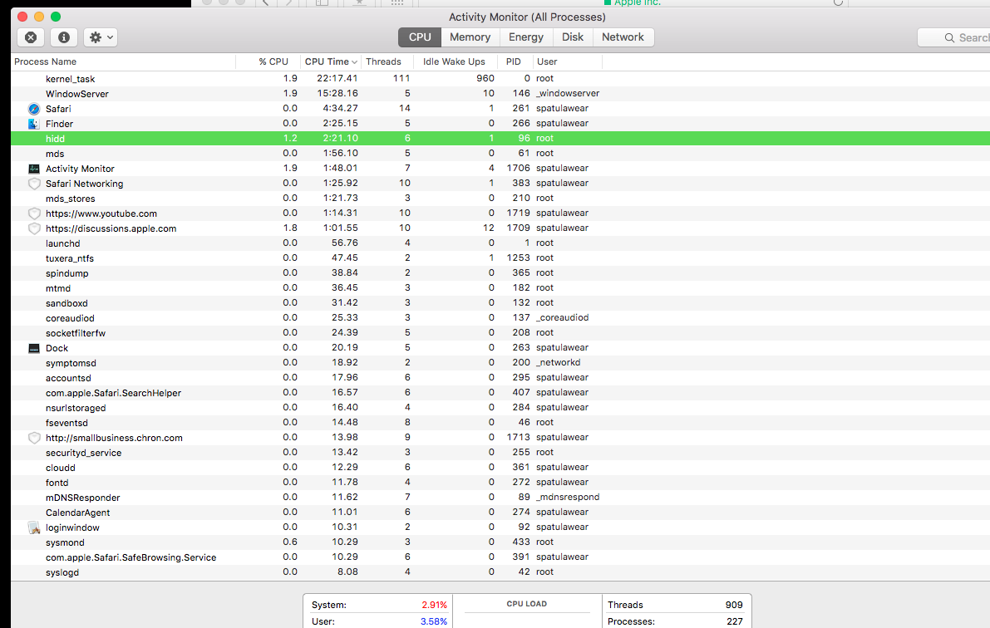Open the Energy tab
Screen dimensions: 990x628
click(x=526, y=37)
